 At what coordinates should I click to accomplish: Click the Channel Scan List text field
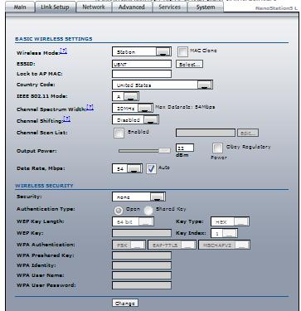[x=206, y=133]
